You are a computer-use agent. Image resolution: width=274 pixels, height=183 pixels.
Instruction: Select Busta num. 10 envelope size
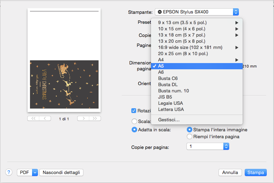pos(197,91)
